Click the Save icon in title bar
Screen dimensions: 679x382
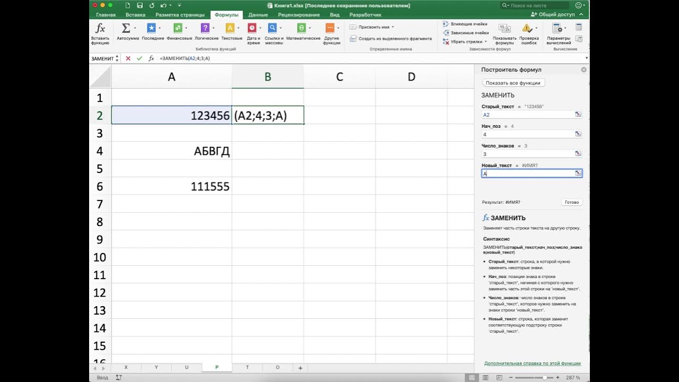point(140,5)
